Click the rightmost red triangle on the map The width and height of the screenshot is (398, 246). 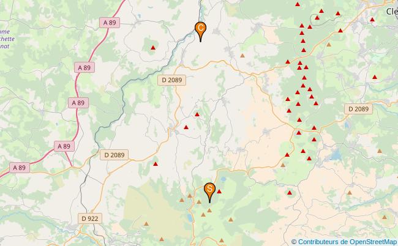point(375,77)
